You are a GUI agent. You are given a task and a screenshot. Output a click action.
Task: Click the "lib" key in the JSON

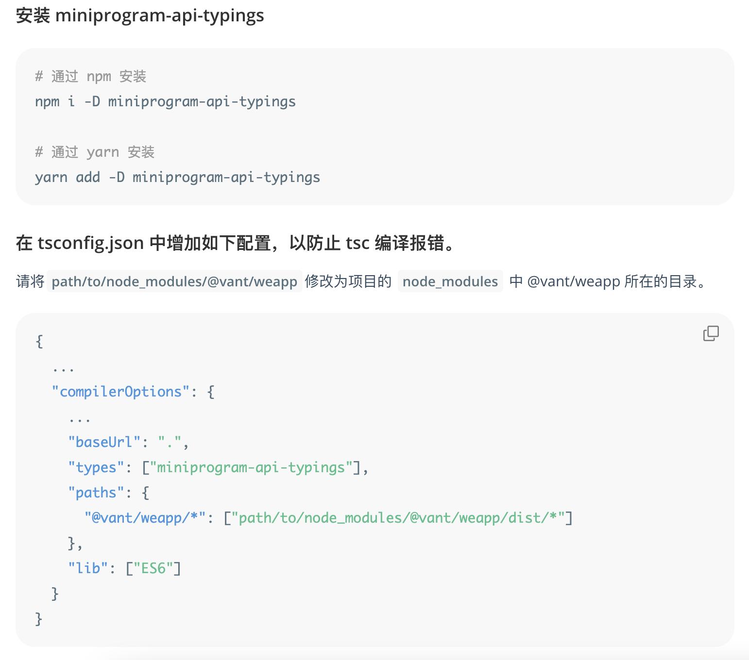click(x=88, y=568)
